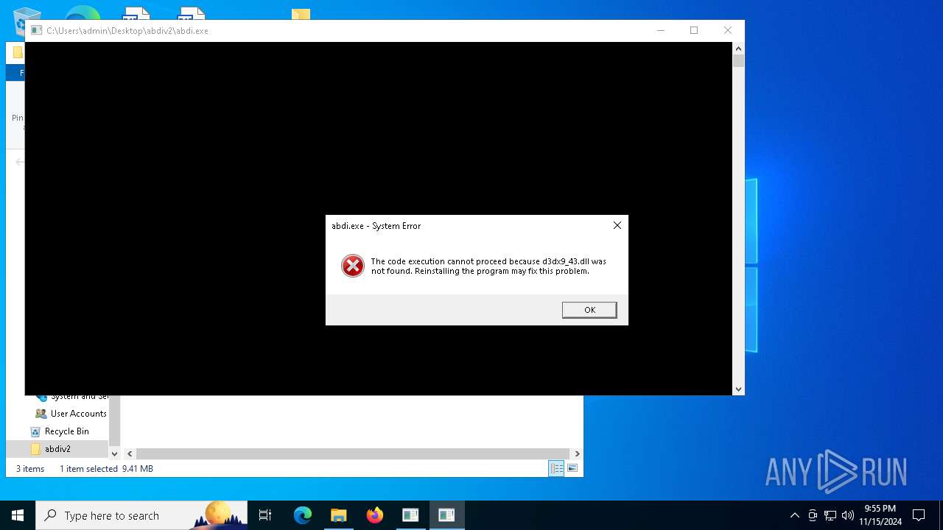Click the Recycle Bin icon in navigation pane

click(x=35, y=431)
